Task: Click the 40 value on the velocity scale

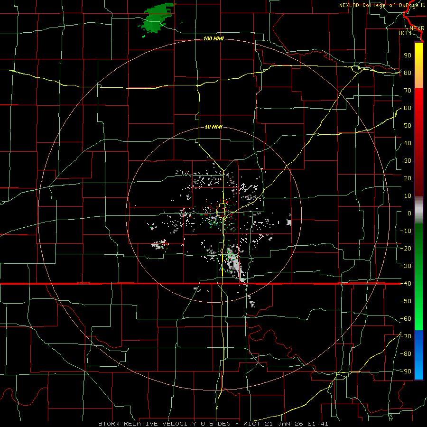Action: 408,143
